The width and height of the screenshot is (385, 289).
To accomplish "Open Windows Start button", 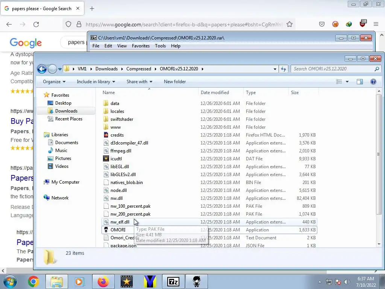I will 10,281.
